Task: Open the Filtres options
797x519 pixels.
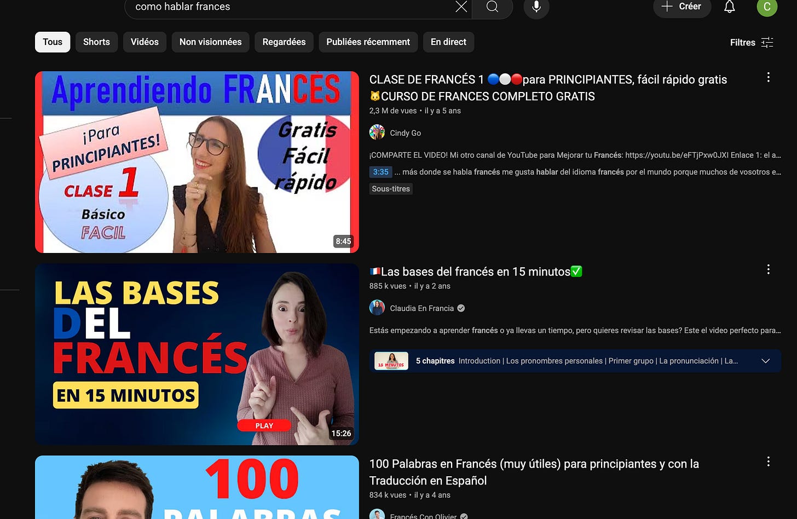Action: [x=752, y=42]
